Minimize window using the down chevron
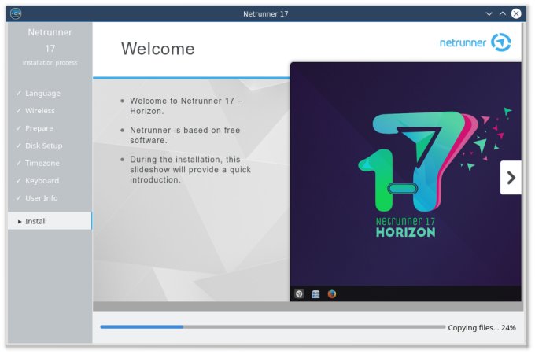The image size is (535, 354). pos(489,13)
